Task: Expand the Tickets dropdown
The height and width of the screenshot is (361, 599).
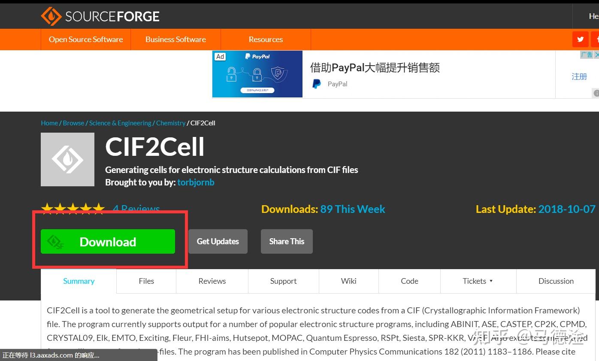Action: (x=478, y=281)
